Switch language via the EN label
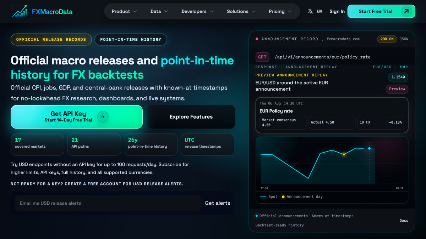The width and height of the screenshot is (426, 239). (x=319, y=11)
